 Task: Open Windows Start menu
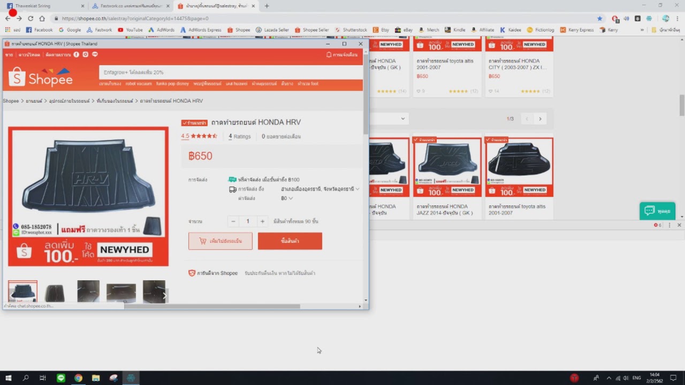[x=8, y=378]
